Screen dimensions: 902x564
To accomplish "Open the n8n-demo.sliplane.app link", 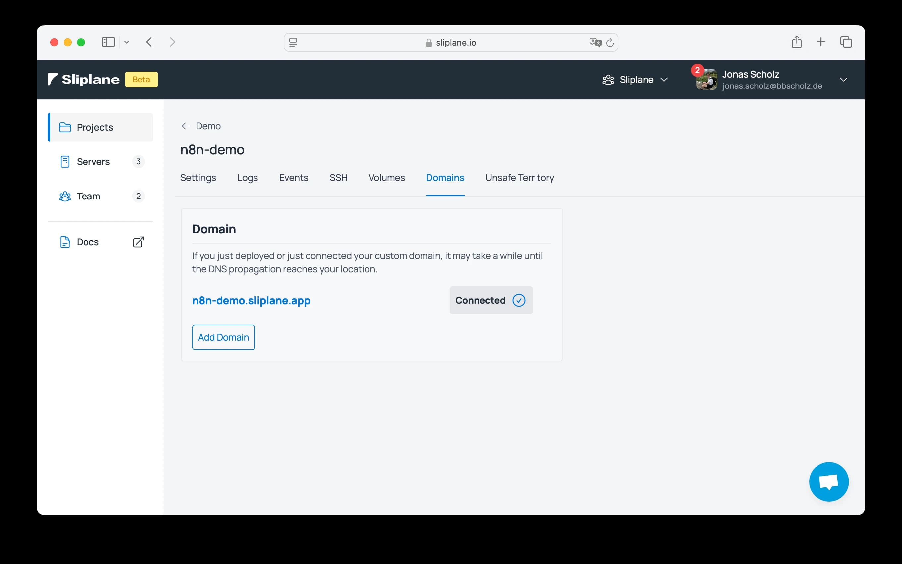I will click(x=251, y=300).
